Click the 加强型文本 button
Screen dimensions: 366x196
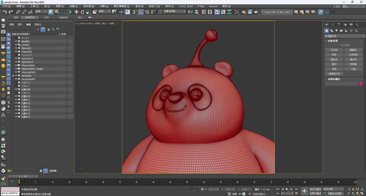334,74
